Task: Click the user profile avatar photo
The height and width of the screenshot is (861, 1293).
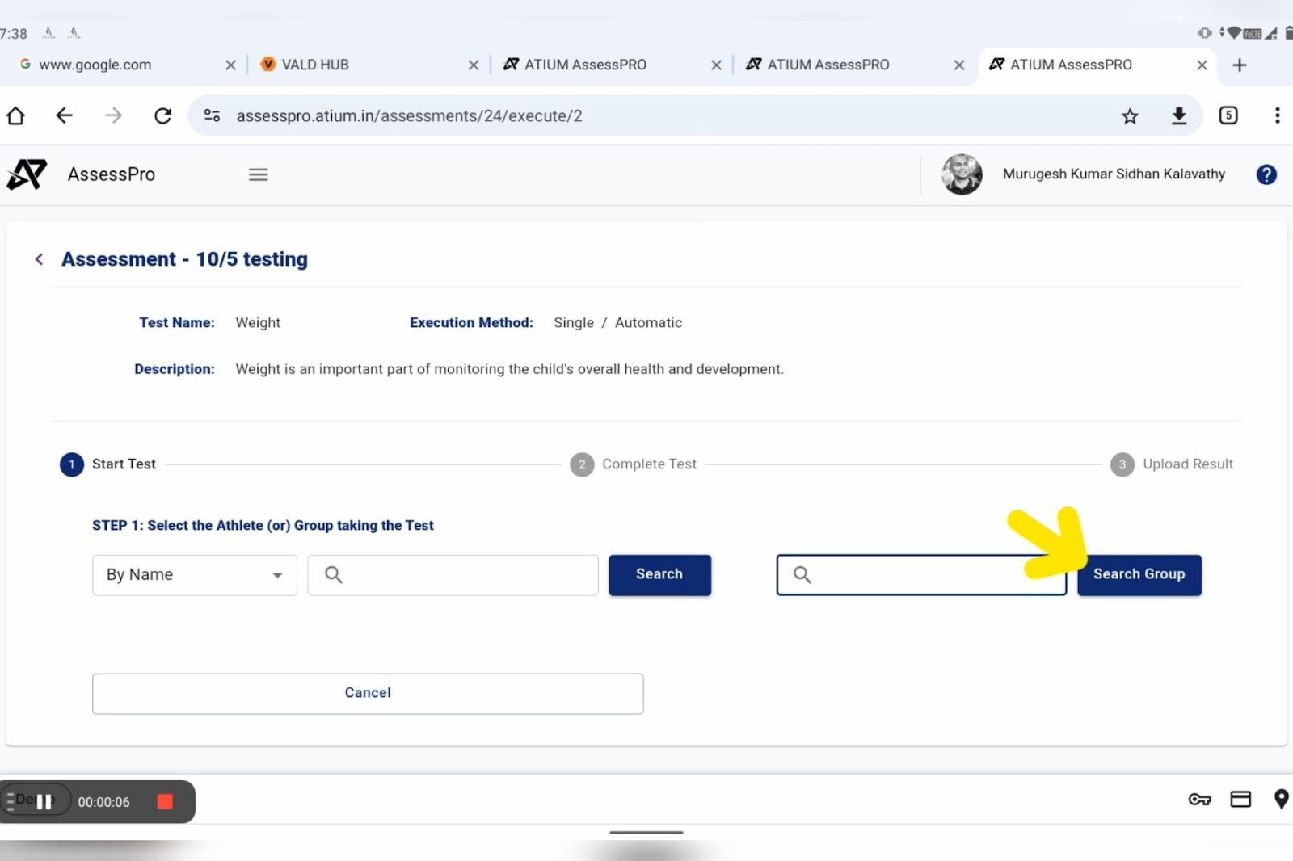Action: click(962, 174)
